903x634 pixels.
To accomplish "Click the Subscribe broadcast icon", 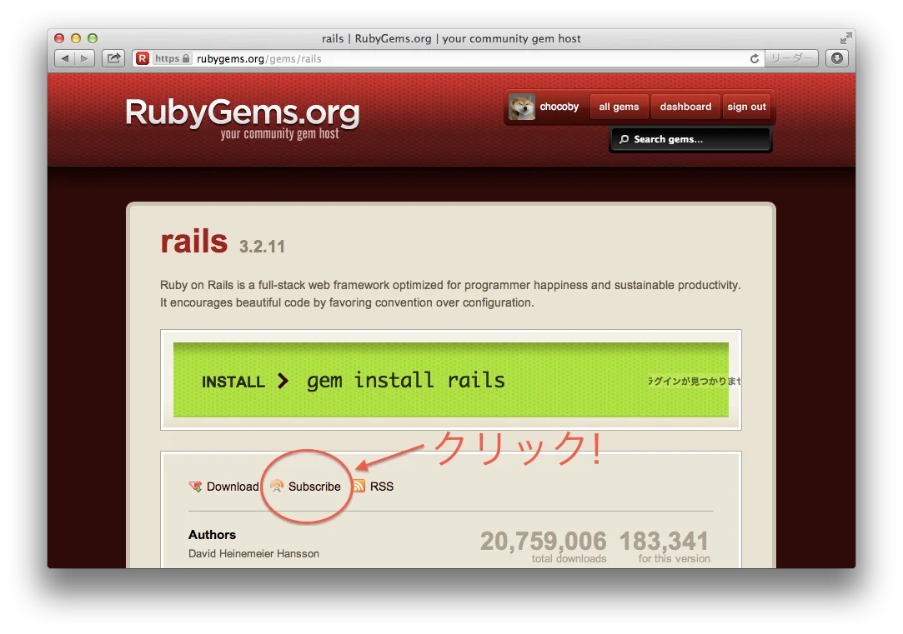I will [x=277, y=487].
